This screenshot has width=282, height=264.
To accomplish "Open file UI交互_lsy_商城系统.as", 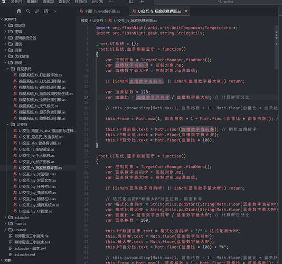I will tap(37, 193).
